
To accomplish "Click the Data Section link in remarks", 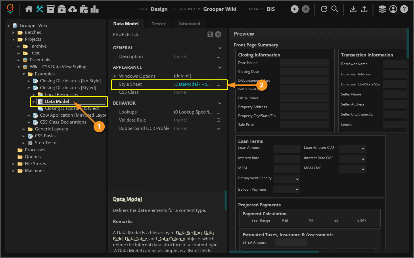I will point(189,233).
